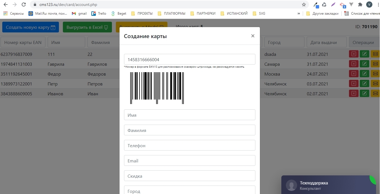Open the Другие закладки folder
380x194 pixels.
point(322,13)
